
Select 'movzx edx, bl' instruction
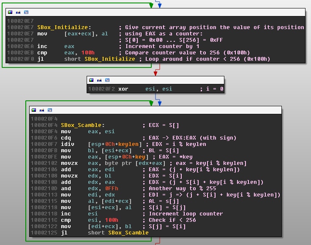tap(86, 176)
